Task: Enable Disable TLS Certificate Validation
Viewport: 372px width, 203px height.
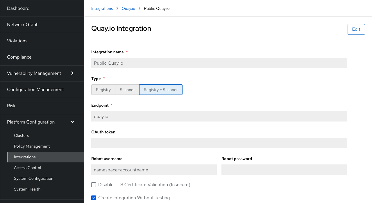Action: [94, 185]
